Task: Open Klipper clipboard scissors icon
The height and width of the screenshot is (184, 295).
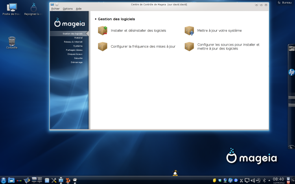Action: (x=242, y=180)
